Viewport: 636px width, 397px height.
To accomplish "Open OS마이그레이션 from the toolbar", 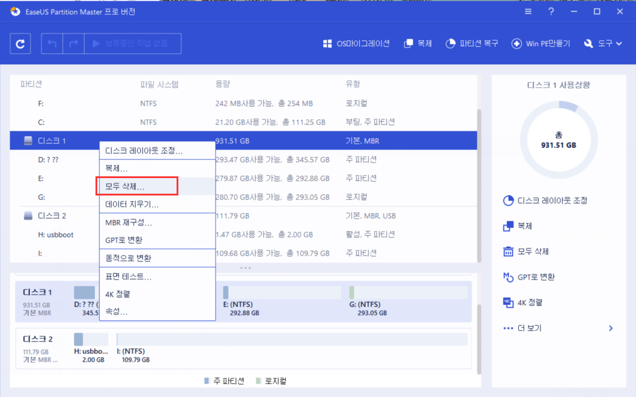I will (x=356, y=43).
